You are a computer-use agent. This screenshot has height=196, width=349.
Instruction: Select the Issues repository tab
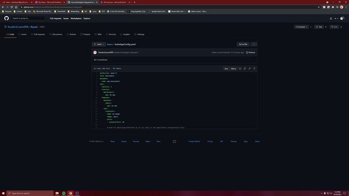tap(23, 34)
